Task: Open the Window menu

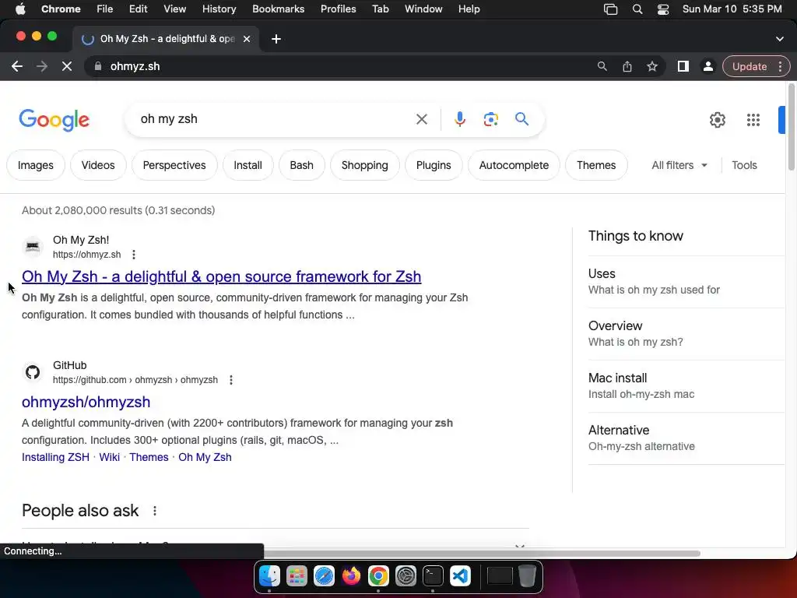Action: click(423, 9)
